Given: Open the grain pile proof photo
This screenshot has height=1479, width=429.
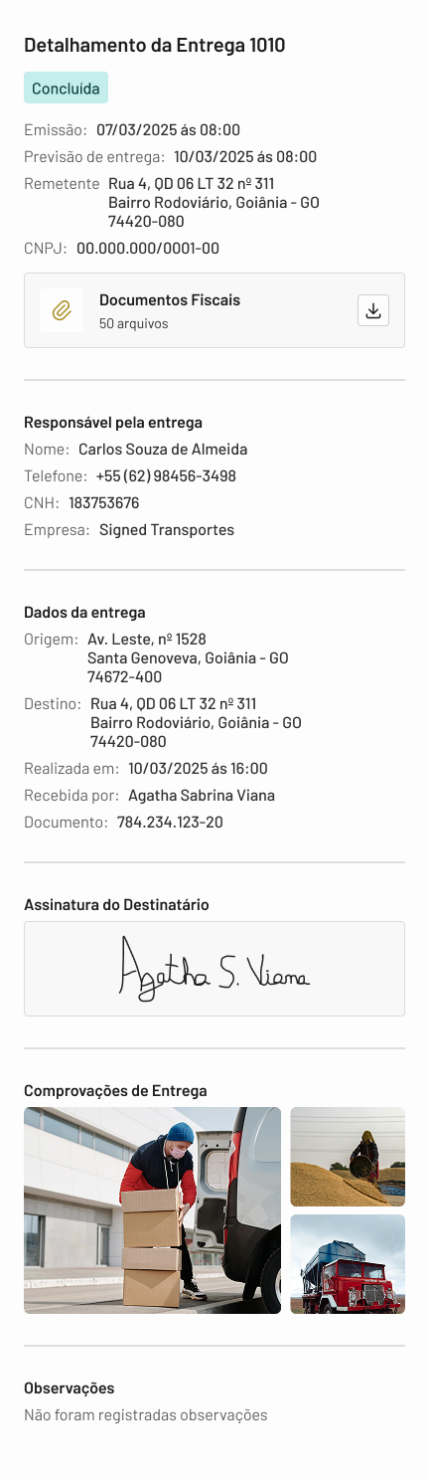Looking at the screenshot, I should point(348,1157).
